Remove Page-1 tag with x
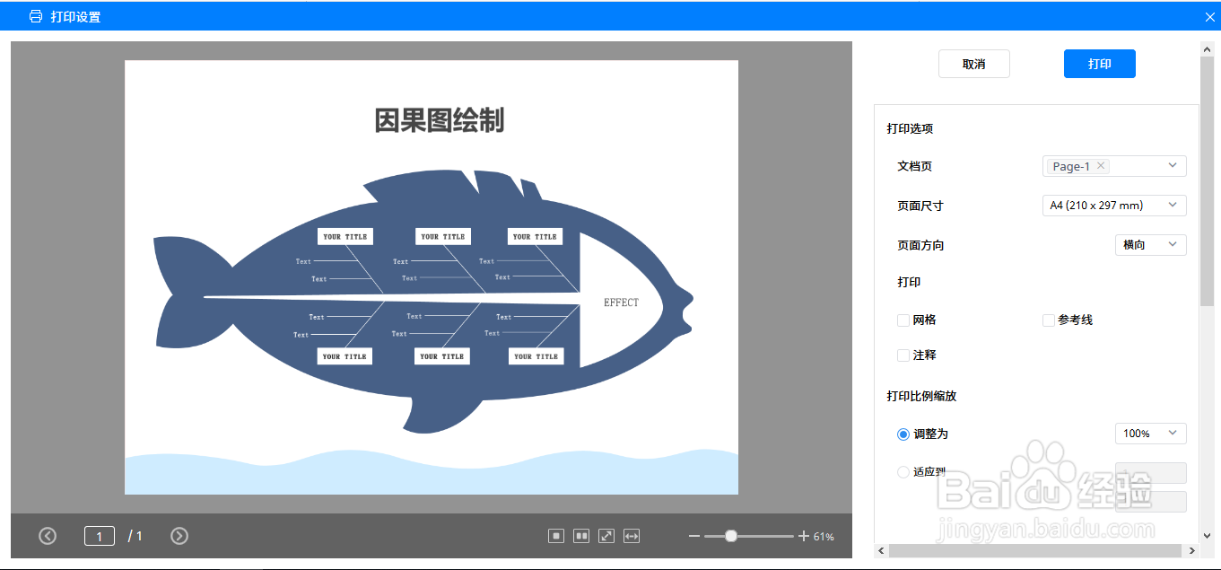 click(x=1101, y=166)
